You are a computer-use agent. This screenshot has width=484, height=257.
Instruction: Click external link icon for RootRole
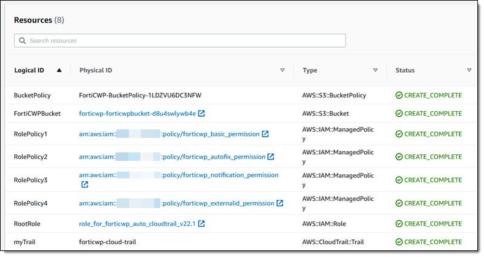click(x=201, y=224)
